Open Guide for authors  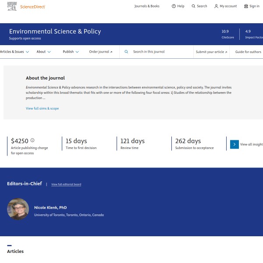248,52
